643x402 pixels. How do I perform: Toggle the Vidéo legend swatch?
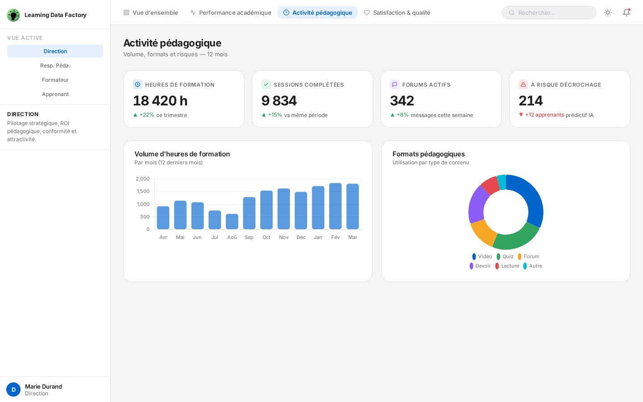pyautogui.click(x=474, y=256)
